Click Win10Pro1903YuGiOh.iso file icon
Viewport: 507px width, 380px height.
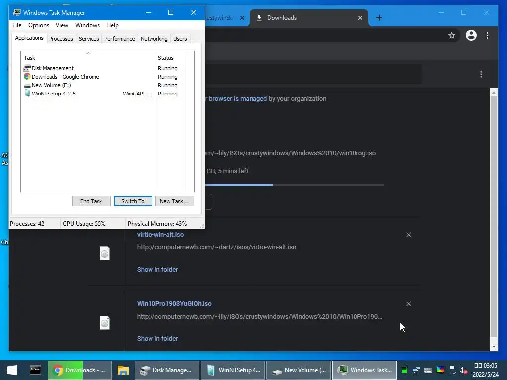click(x=105, y=323)
